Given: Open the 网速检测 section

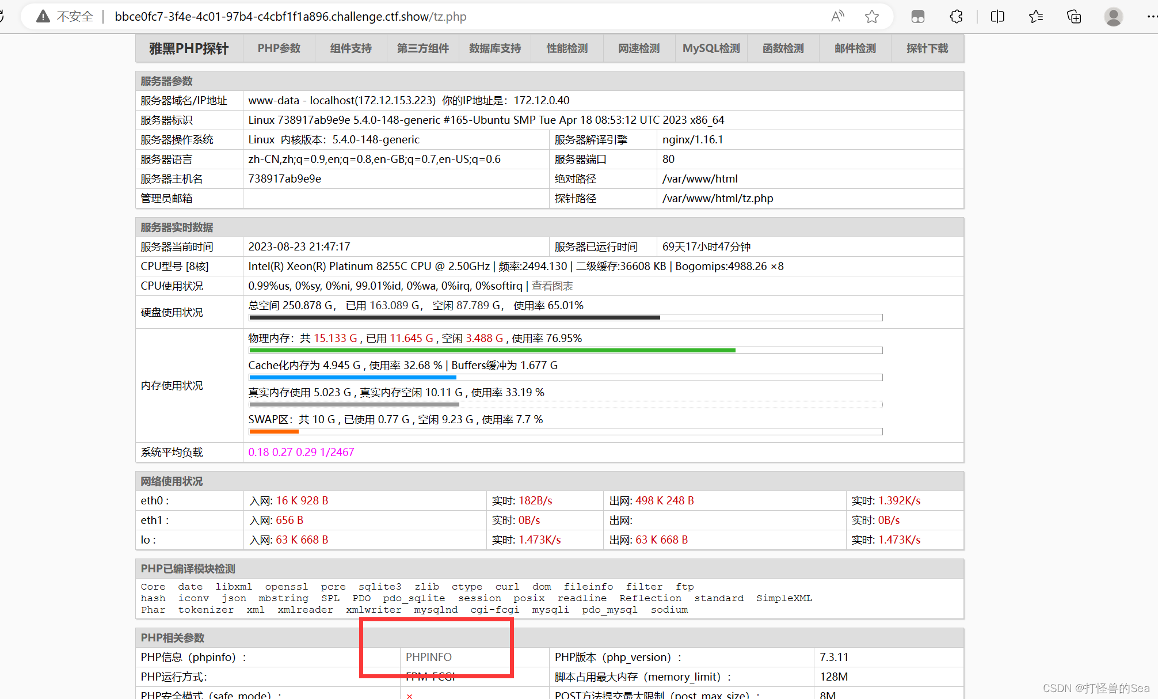Looking at the screenshot, I should click(x=639, y=48).
